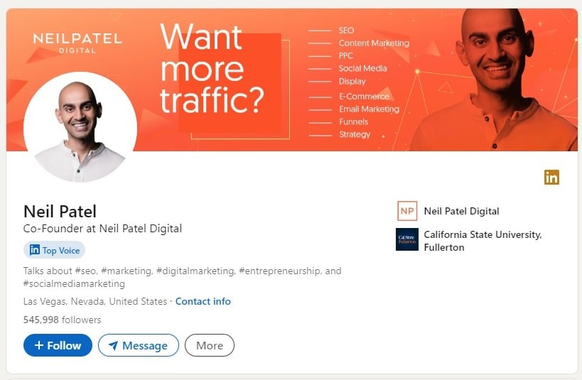
Task: Click the paper plane icon on Message
Action: 112,346
